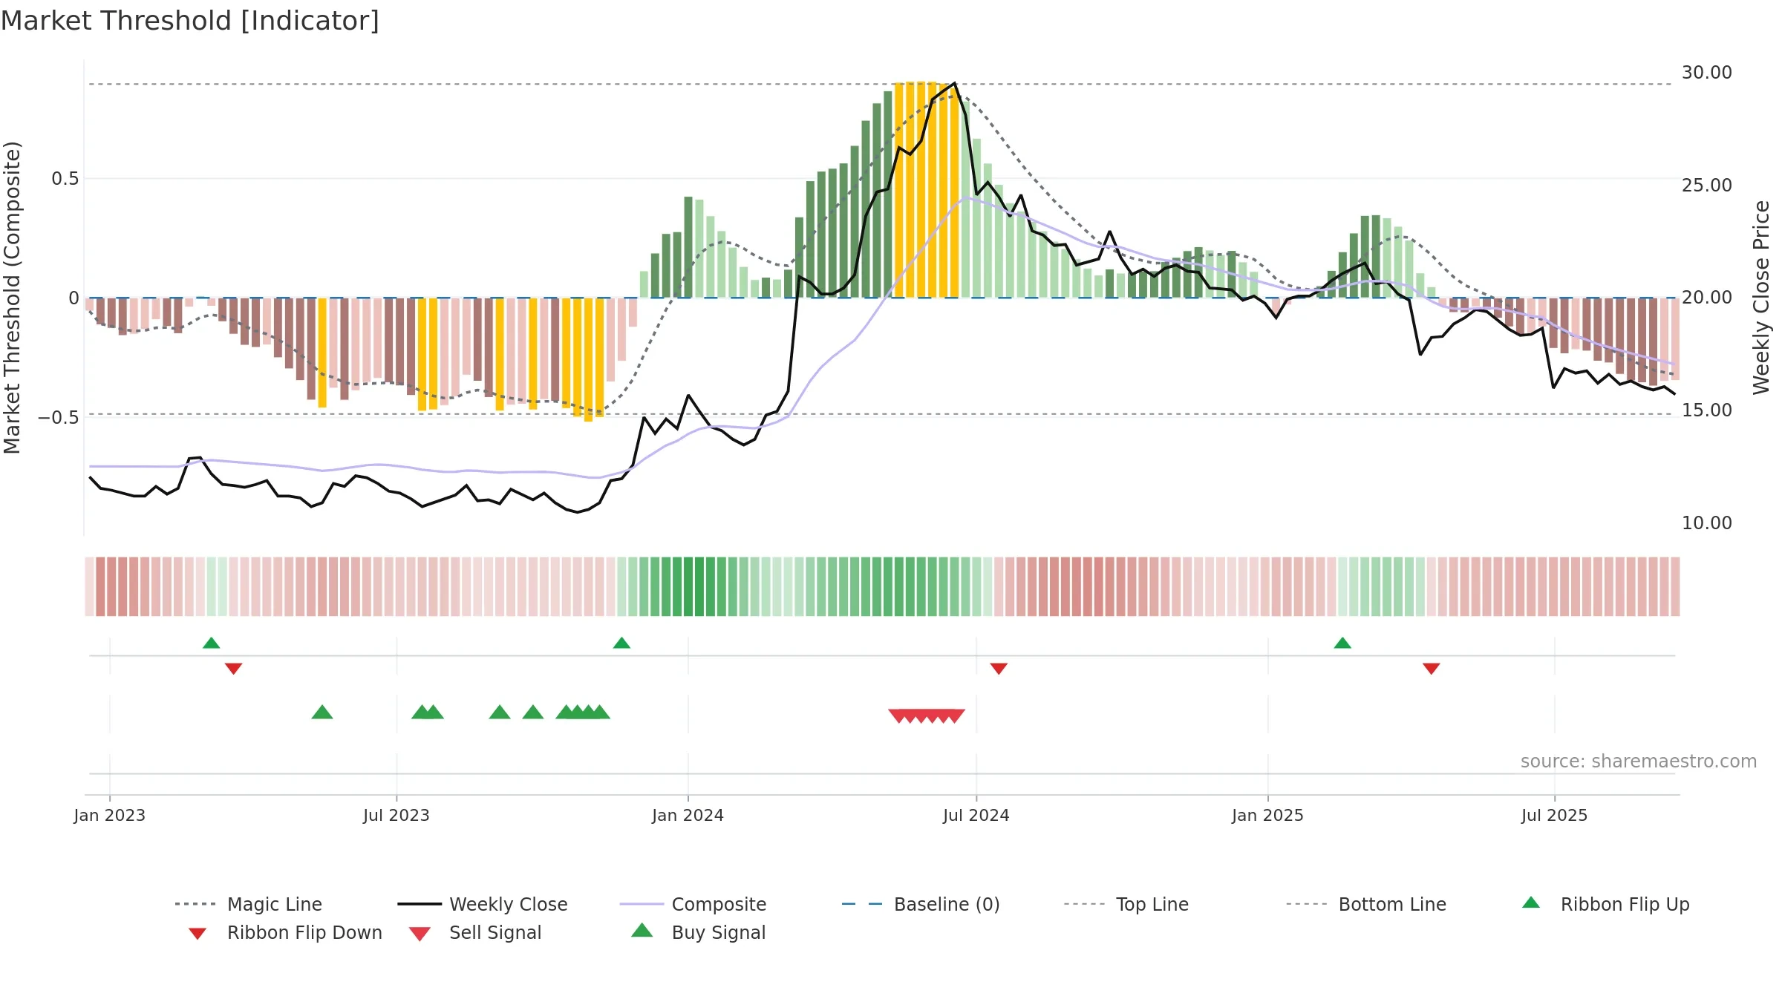Click the buy signal marker in late September 2023
The width and height of the screenshot is (1782, 1002).
[x=533, y=712]
